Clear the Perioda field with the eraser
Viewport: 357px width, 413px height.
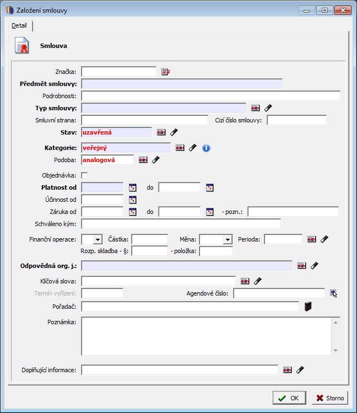point(324,239)
